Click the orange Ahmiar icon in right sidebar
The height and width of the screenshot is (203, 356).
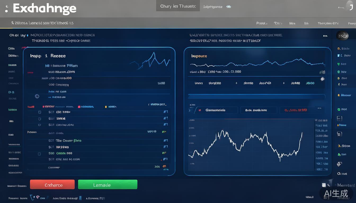pyautogui.click(x=339, y=95)
